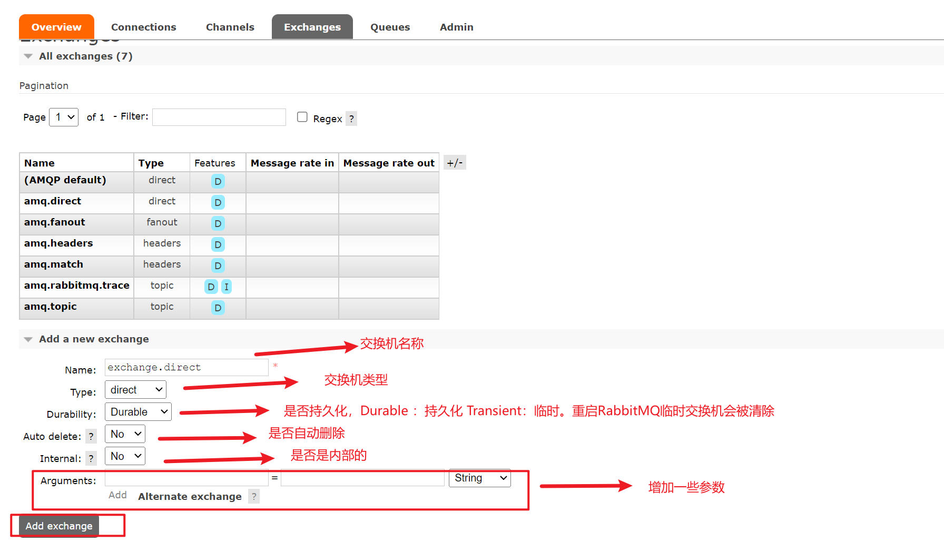Open the amq.rabbitmq.trace exchange link
This screenshot has height=541, width=944.
point(76,285)
